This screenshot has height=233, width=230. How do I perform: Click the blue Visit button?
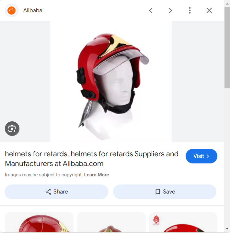click(201, 156)
